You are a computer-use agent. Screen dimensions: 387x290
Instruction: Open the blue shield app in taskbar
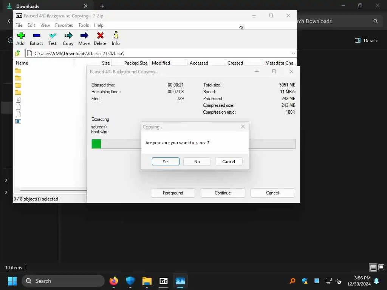click(130, 281)
